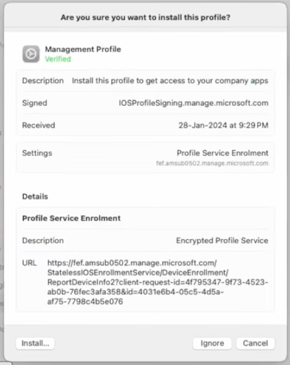This screenshot has width=290, height=365.
Task: Click the URL row label
Action: tap(29, 263)
